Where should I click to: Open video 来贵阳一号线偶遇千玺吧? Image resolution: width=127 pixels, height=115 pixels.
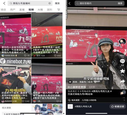click(x=47, y=35)
